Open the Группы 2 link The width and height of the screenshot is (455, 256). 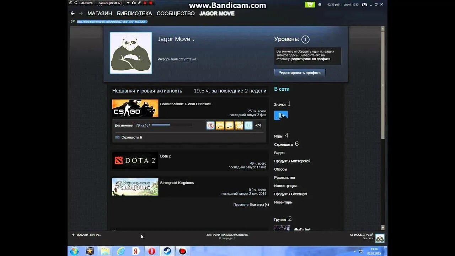click(283, 219)
